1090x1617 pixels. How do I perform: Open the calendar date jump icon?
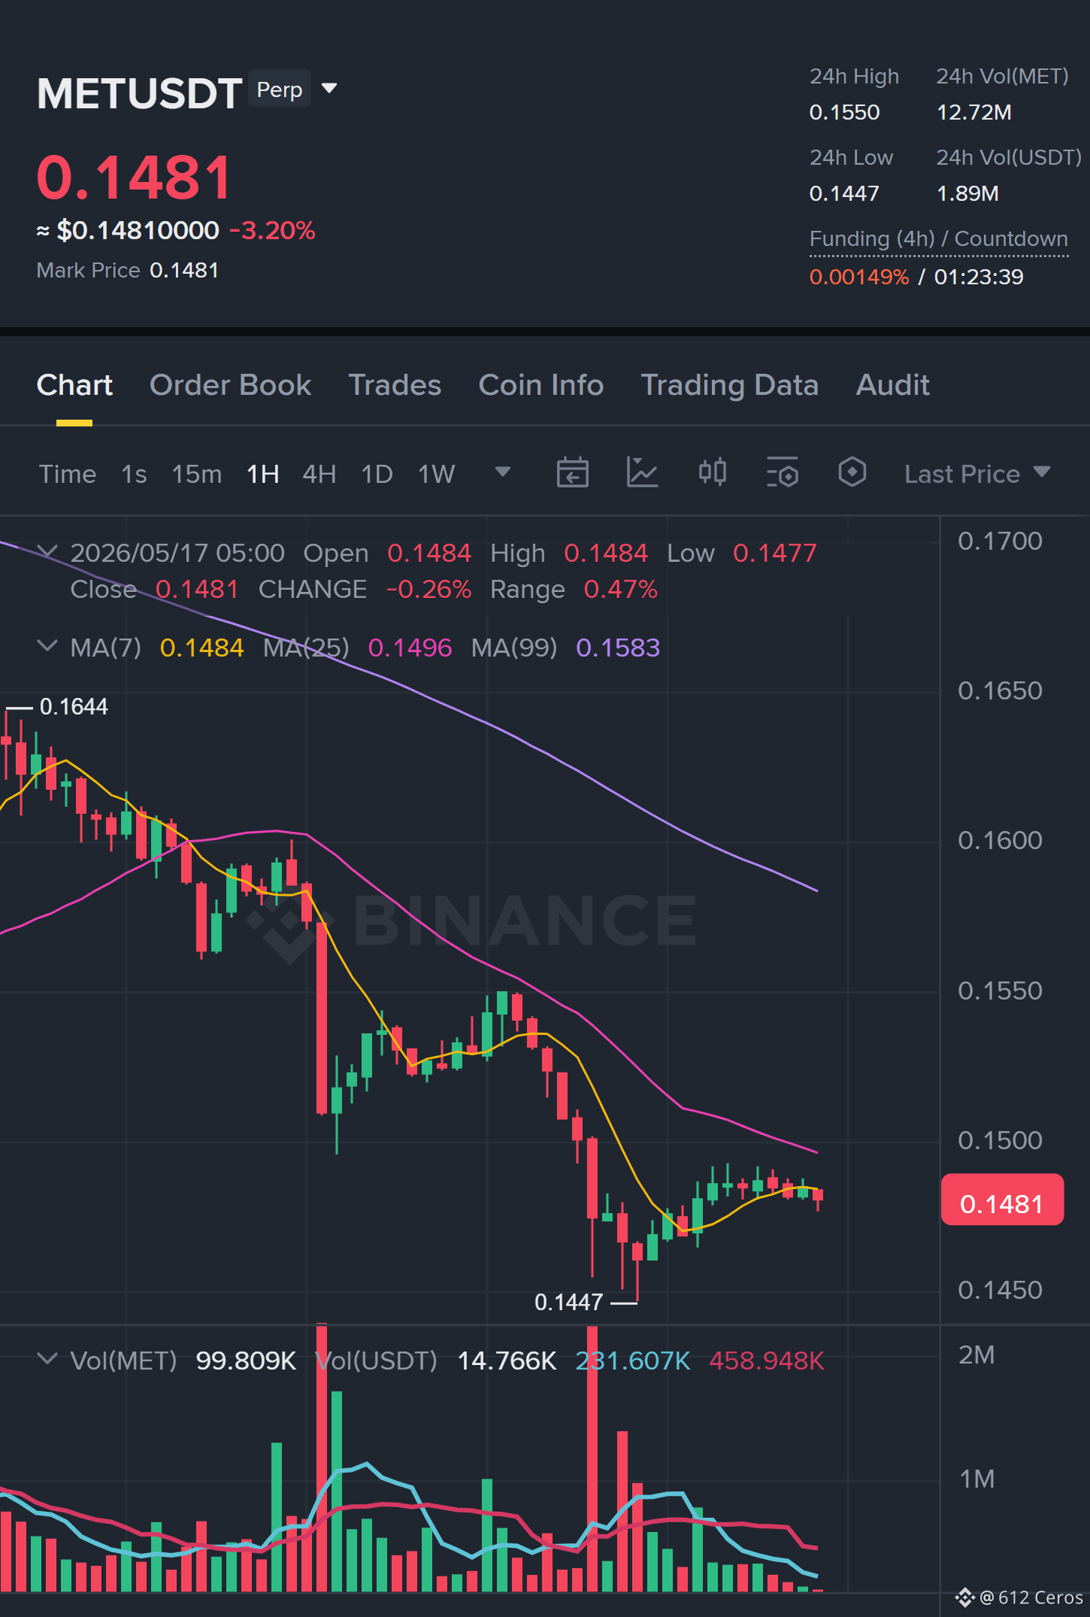[572, 473]
